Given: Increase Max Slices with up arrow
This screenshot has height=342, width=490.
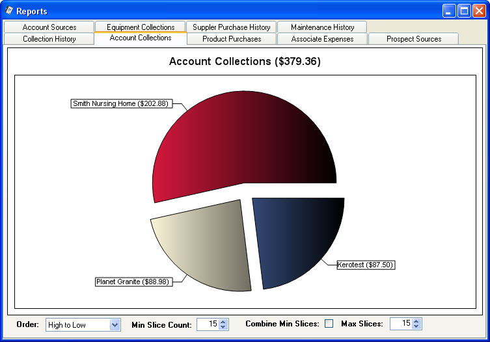Looking at the screenshot, I should click(416, 321).
